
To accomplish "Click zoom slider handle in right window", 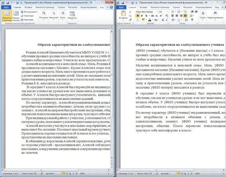I will coord(213,174).
